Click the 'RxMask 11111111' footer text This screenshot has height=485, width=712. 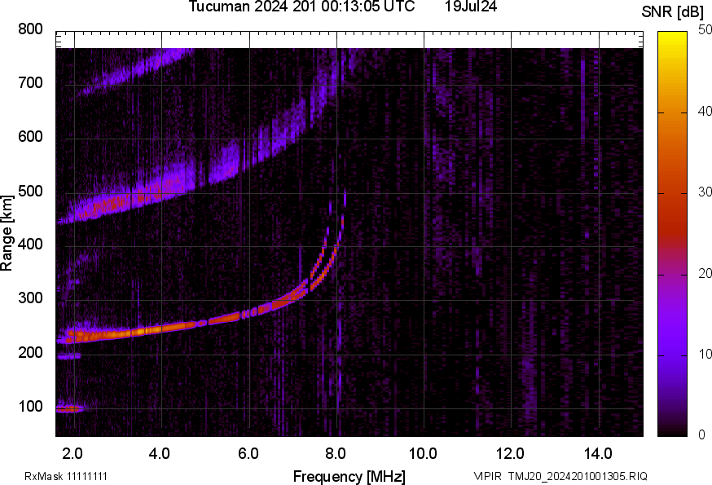[x=66, y=476]
